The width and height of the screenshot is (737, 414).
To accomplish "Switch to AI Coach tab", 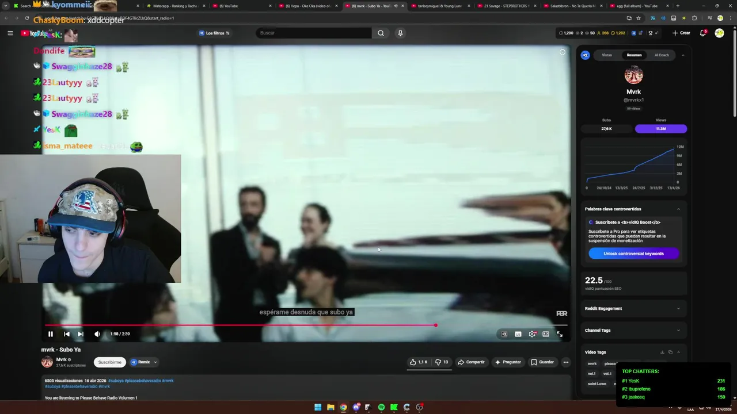I will coord(662,55).
